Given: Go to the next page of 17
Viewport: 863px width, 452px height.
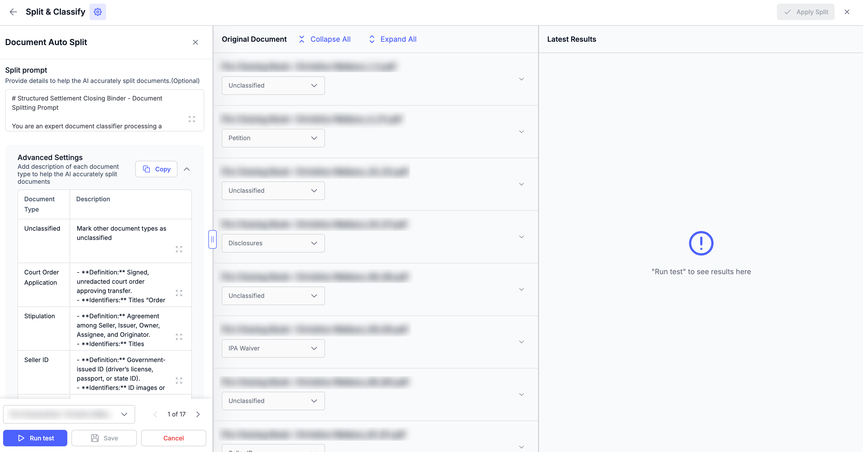Looking at the screenshot, I should [x=198, y=414].
